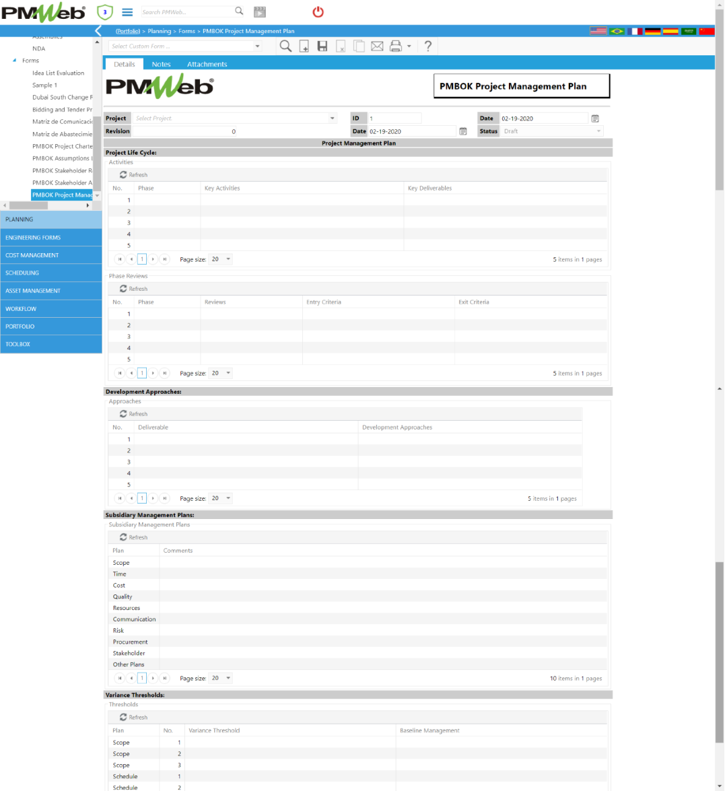Select the China flag language
This screenshot has height=791, width=725.
707,31
